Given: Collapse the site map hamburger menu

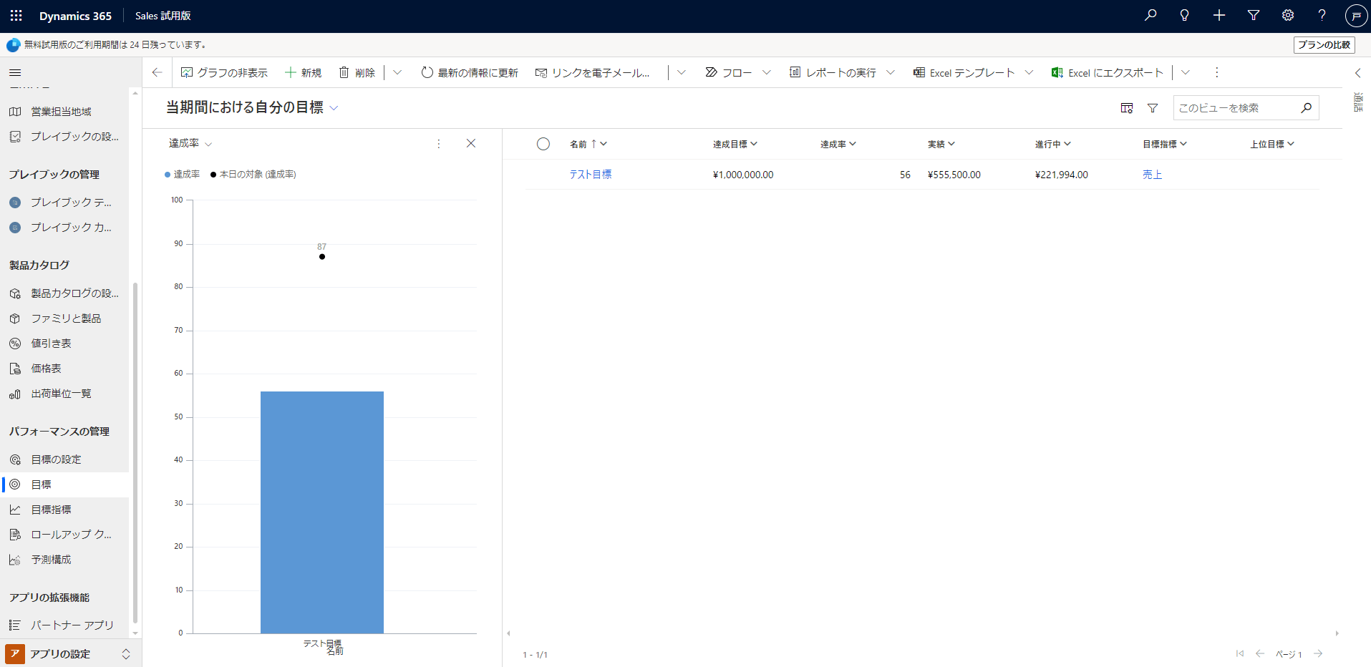Looking at the screenshot, I should click(x=15, y=72).
